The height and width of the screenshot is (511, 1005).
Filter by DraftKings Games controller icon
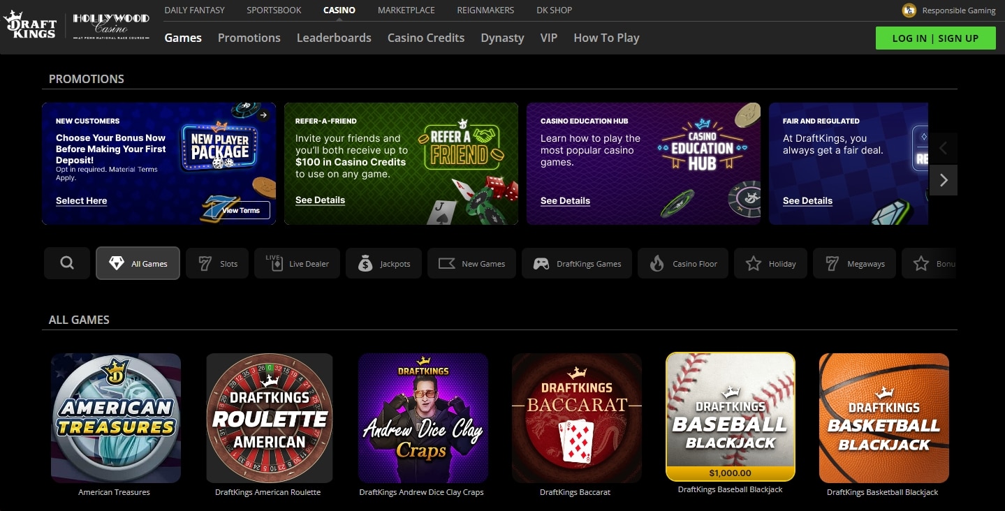click(541, 264)
